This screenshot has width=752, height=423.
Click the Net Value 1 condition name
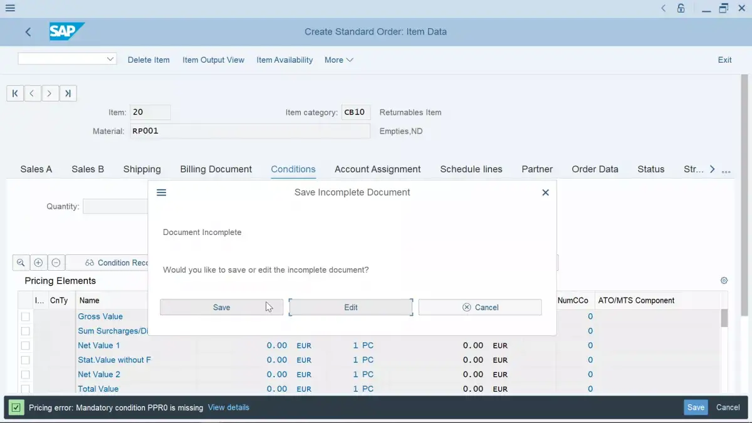(99, 345)
